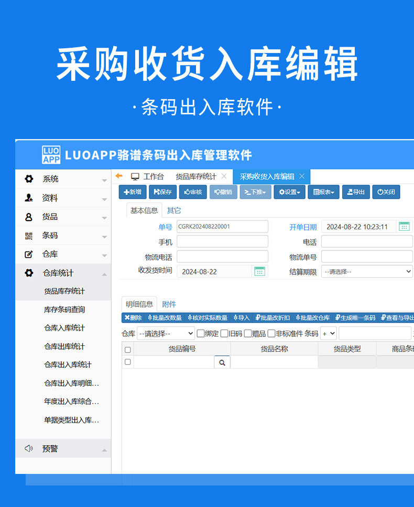
Task: Open the 仓库 请选择 dropdown
Action: click(x=166, y=333)
